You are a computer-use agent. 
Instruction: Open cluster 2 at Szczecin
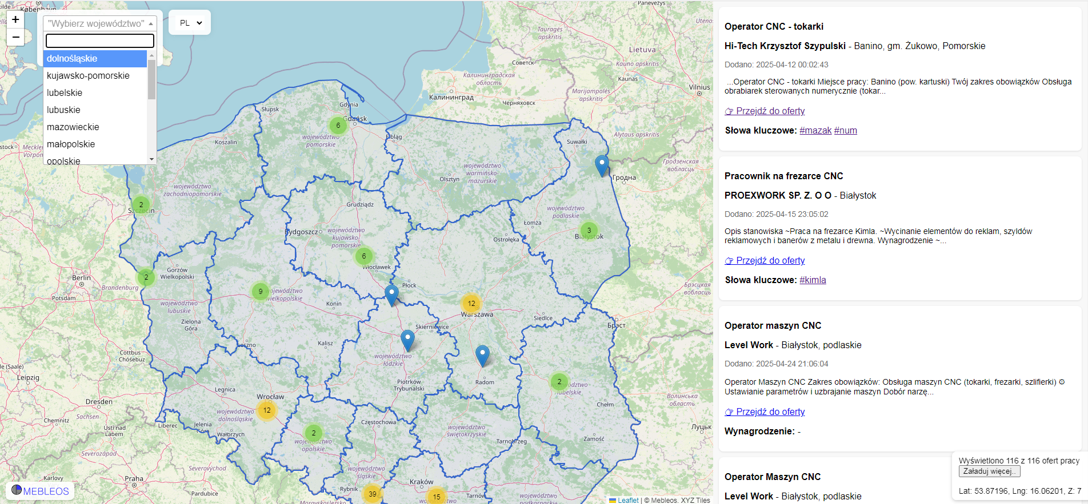point(141,204)
